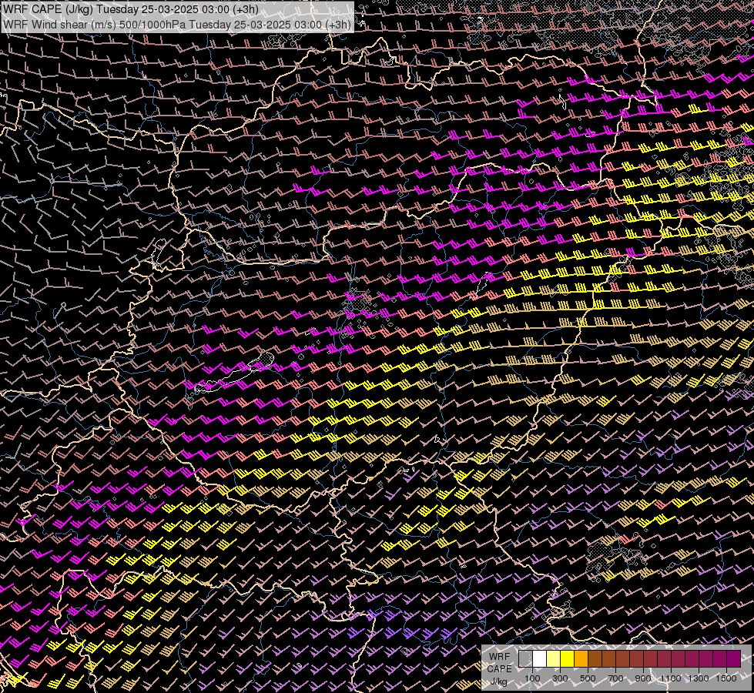754x693 pixels.
Task: Click the 900 legend tick label
Action: pos(643,678)
